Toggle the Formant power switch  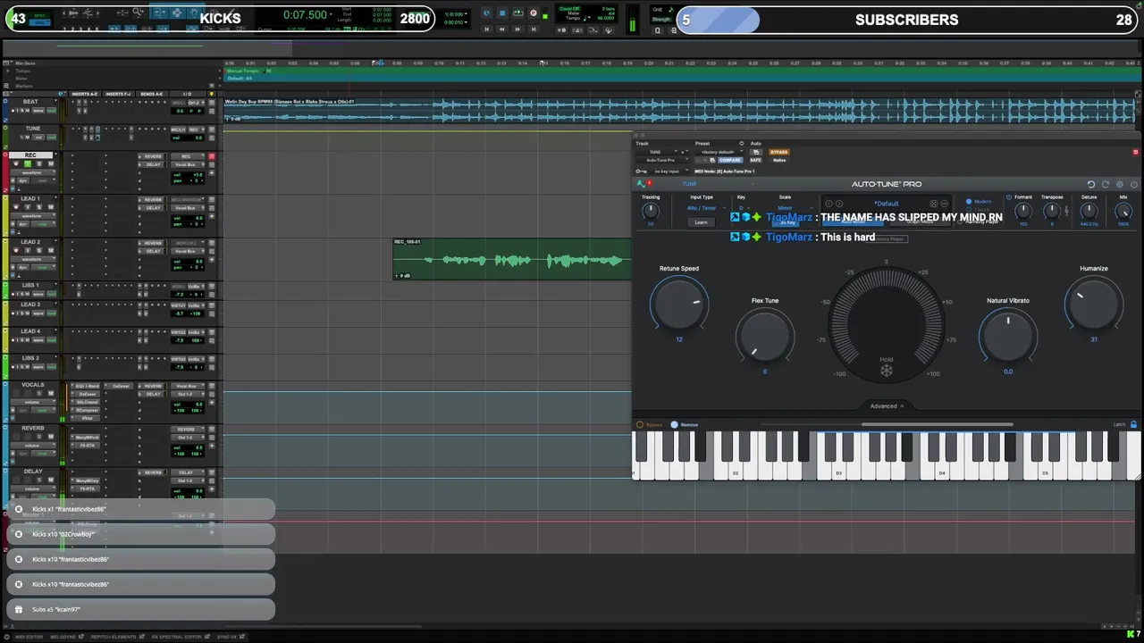(1008, 196)
